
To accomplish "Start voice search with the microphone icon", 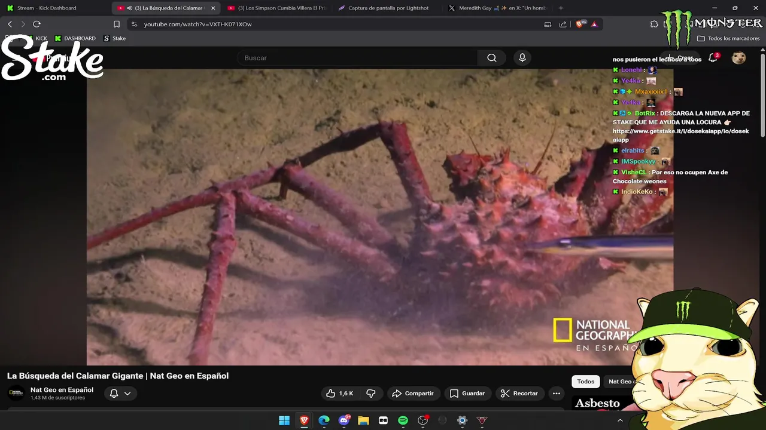I will coord(522,58).
